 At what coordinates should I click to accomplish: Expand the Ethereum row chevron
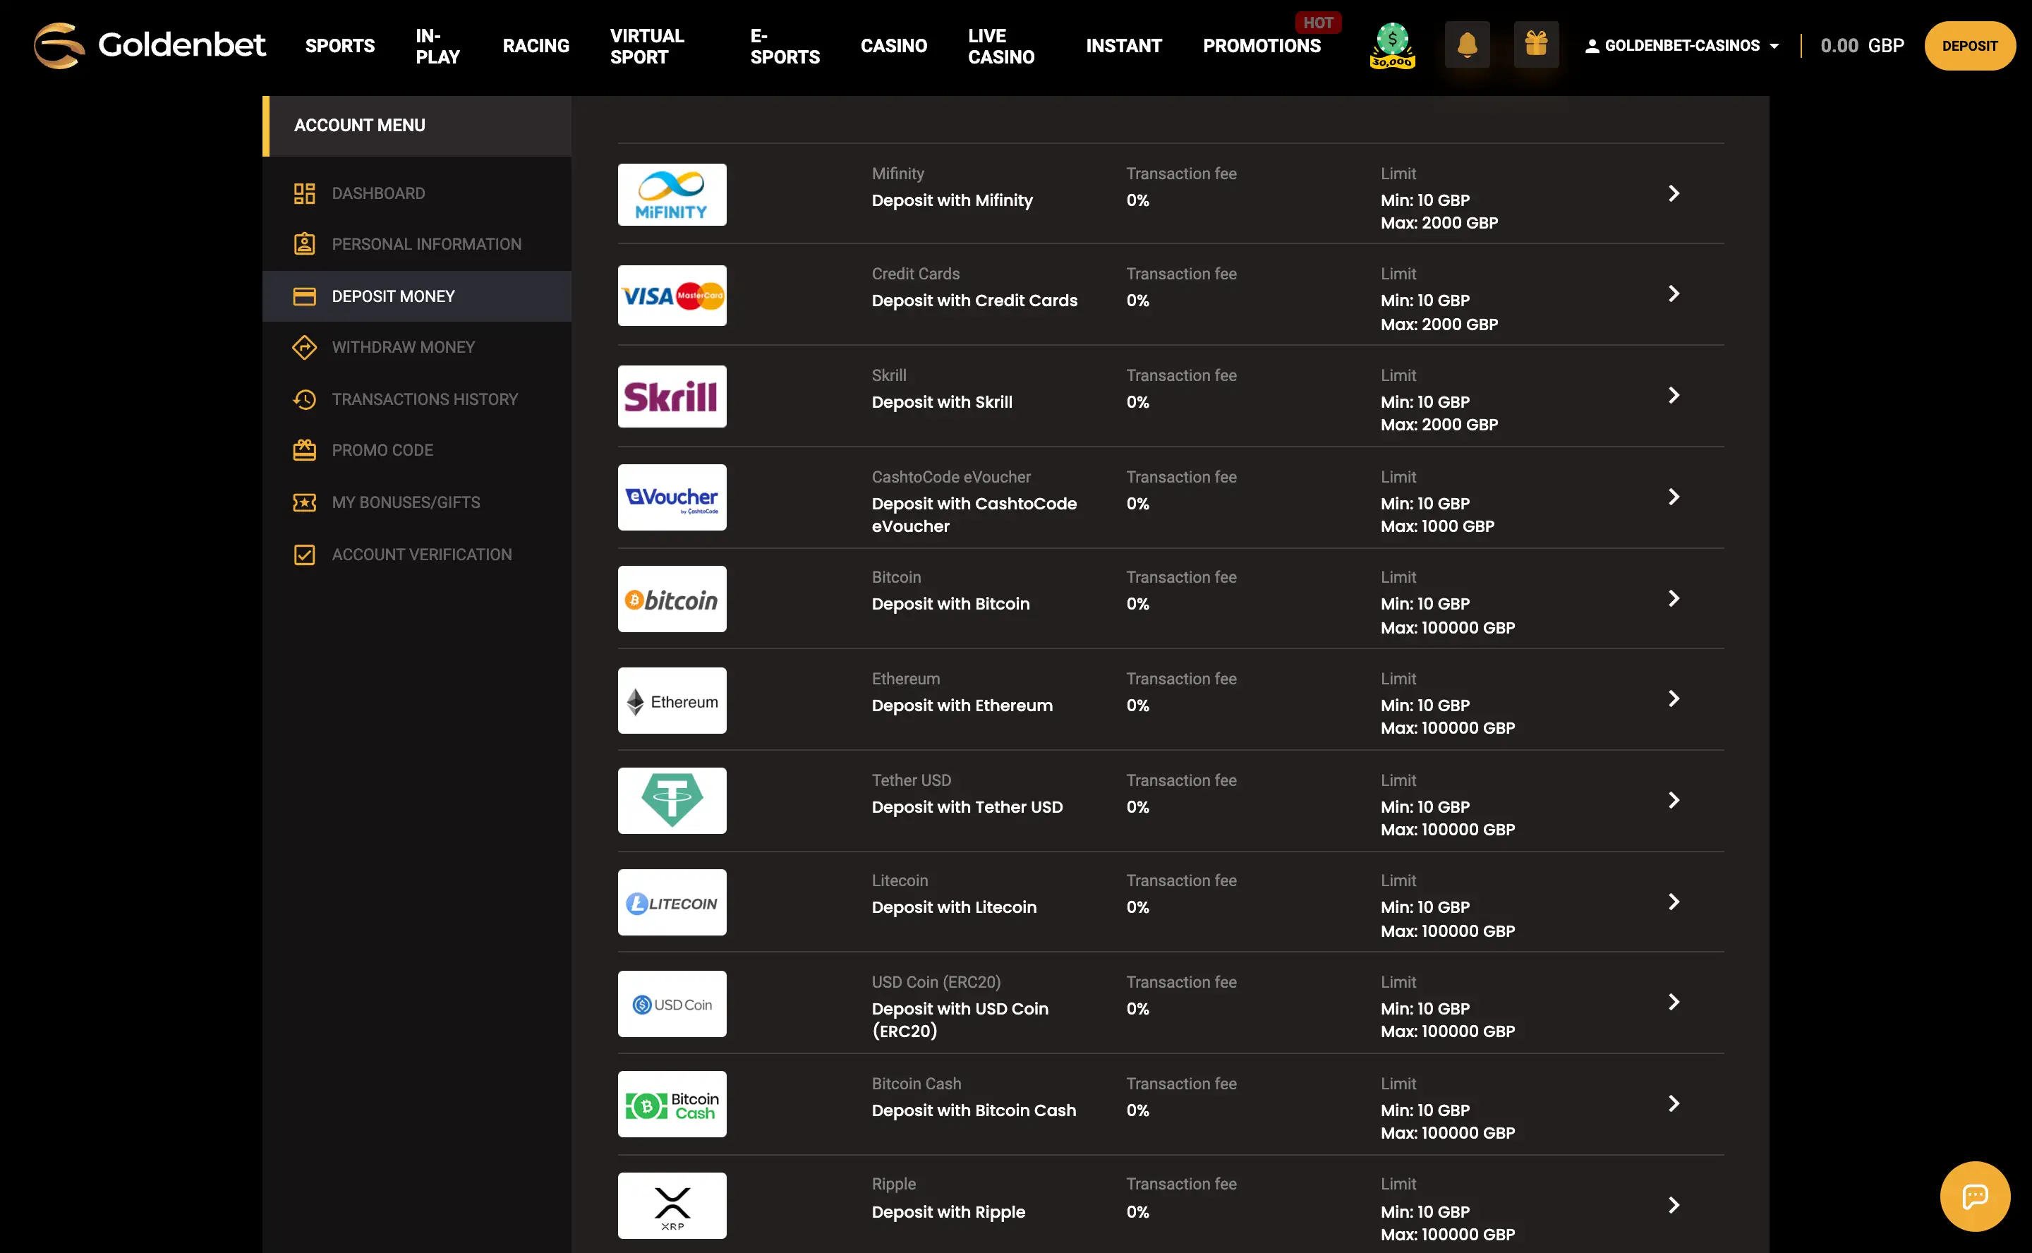click(x=1673, y=698)
